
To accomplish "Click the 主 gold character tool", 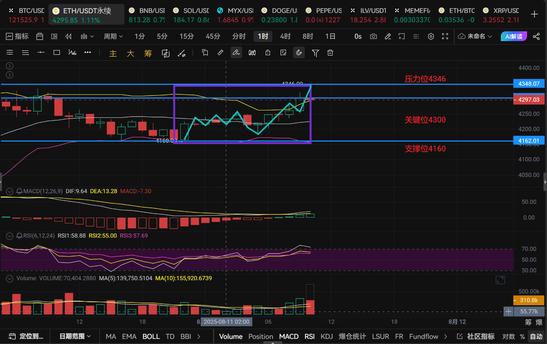I will 113,53.
